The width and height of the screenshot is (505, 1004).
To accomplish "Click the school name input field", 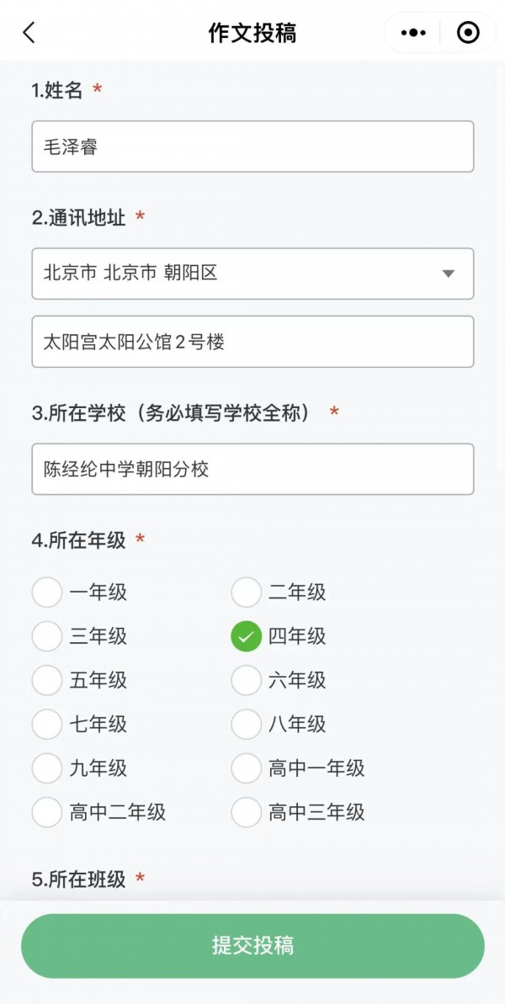I will tap(252, 469).
